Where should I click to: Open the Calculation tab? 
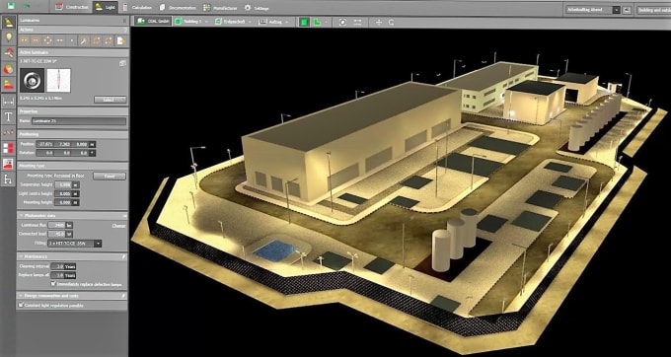click(x=137, y=8)
